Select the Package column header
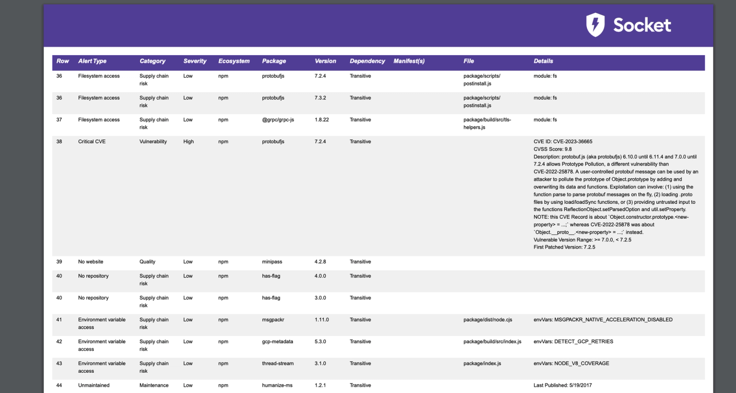This screenshot has width=736, height=393. click(274, 61)
